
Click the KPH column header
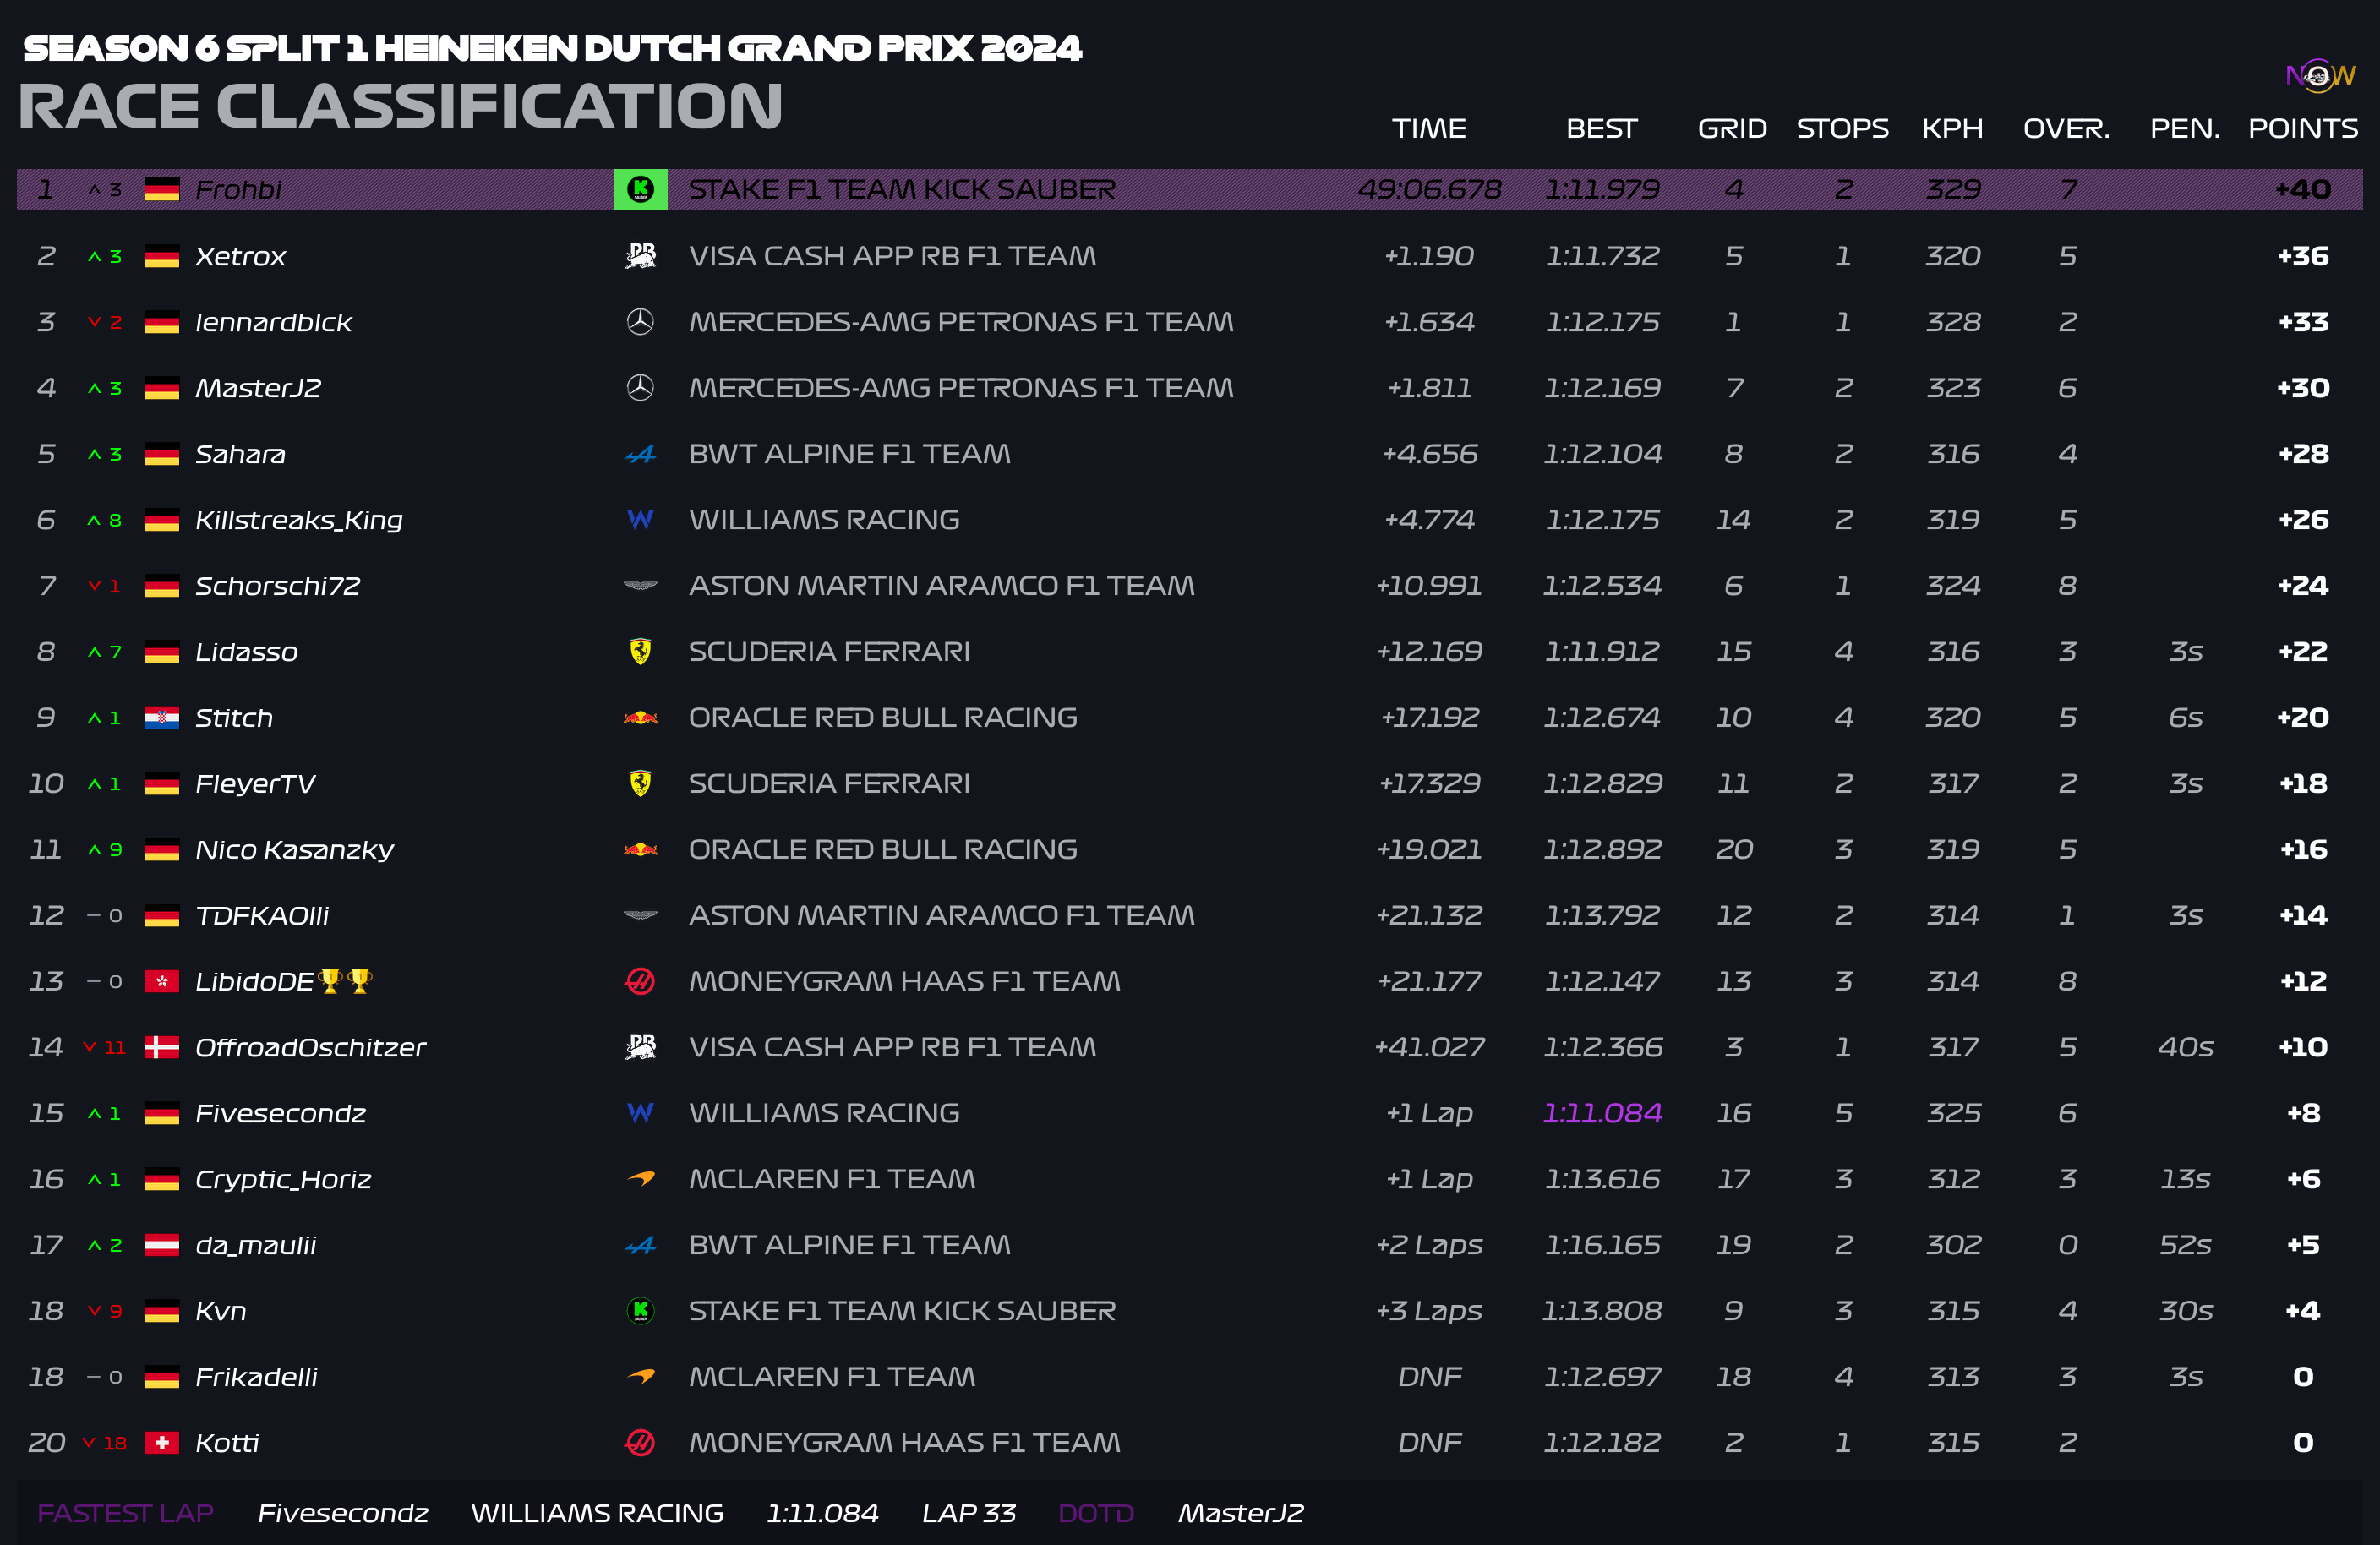click(1953, 129)
